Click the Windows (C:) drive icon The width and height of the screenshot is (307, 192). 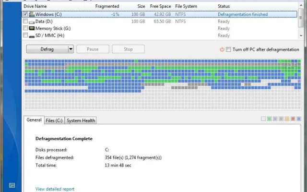coord(32,14)
